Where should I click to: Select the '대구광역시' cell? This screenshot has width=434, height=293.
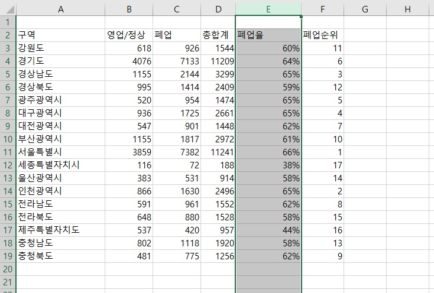click(61, 113)
